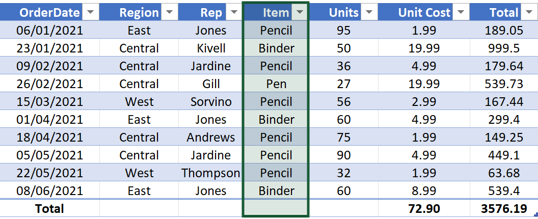Click the 999.5 total cell
538x219 pixels.
point(503,48)
